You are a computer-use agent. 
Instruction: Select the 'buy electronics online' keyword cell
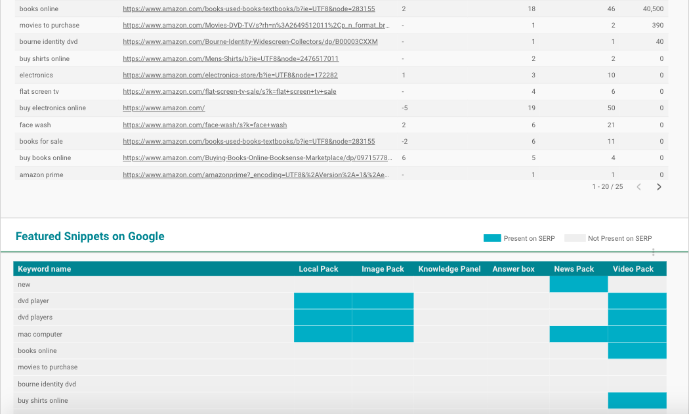click(x=52, y=108)
